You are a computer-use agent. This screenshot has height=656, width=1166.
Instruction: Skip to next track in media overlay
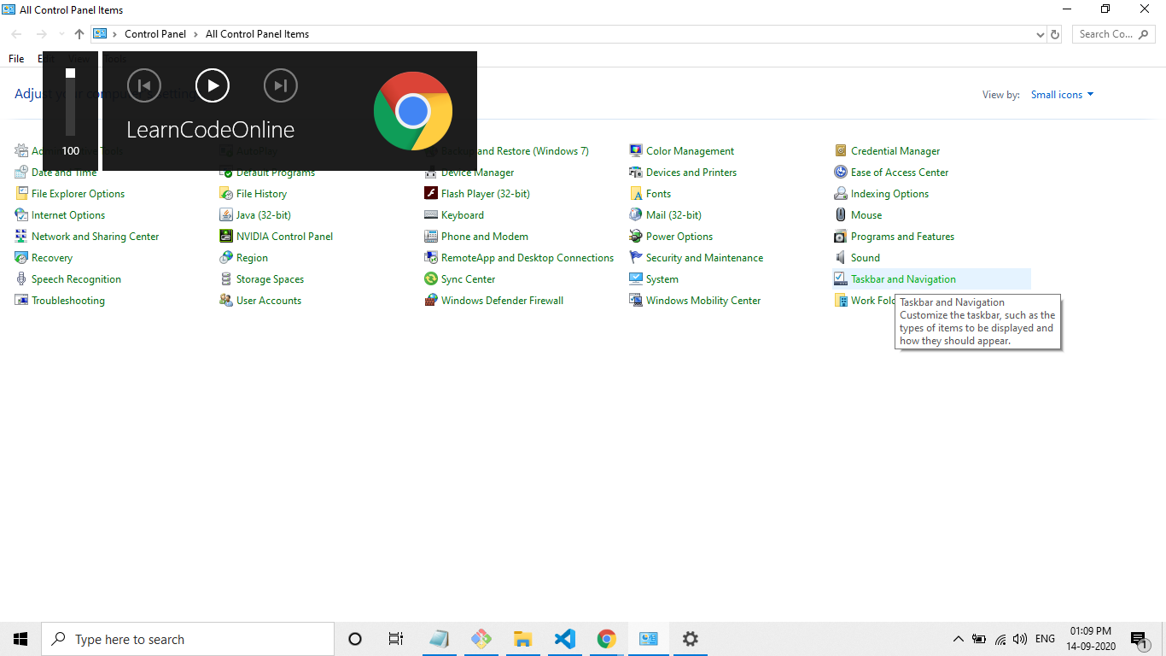pos(281,85)
